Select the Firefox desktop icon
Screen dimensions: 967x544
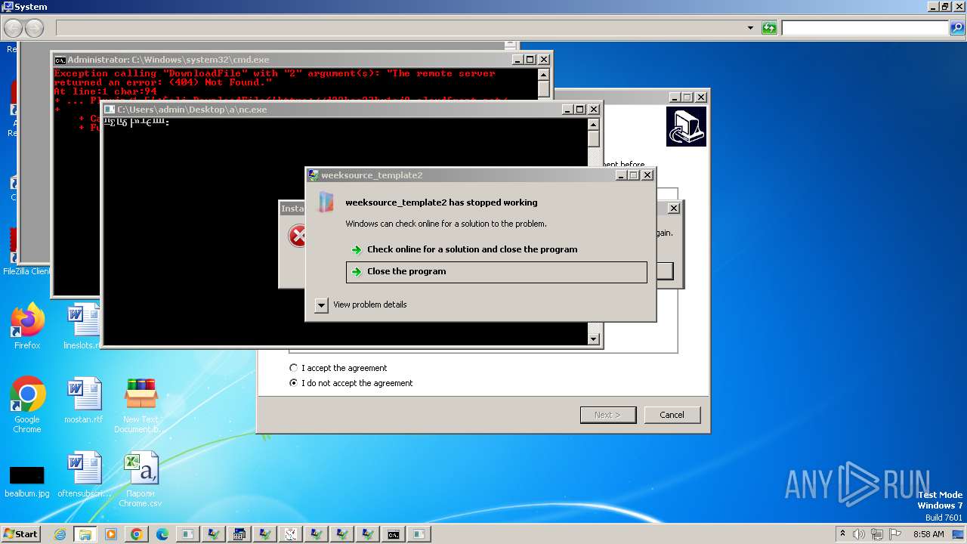27,327
